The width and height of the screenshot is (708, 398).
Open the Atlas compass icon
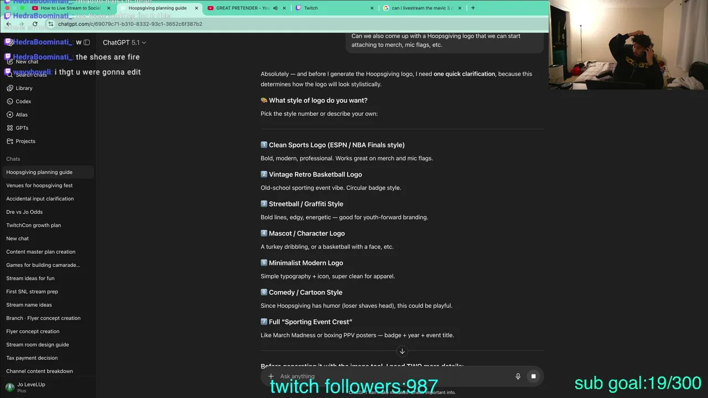[x=10, y=114]
